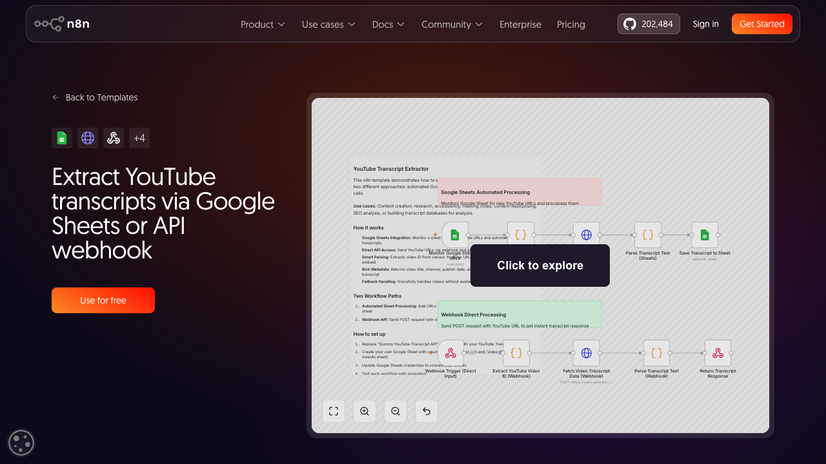Select the Extract YouTube Video ID (Webhook) node

516,353
